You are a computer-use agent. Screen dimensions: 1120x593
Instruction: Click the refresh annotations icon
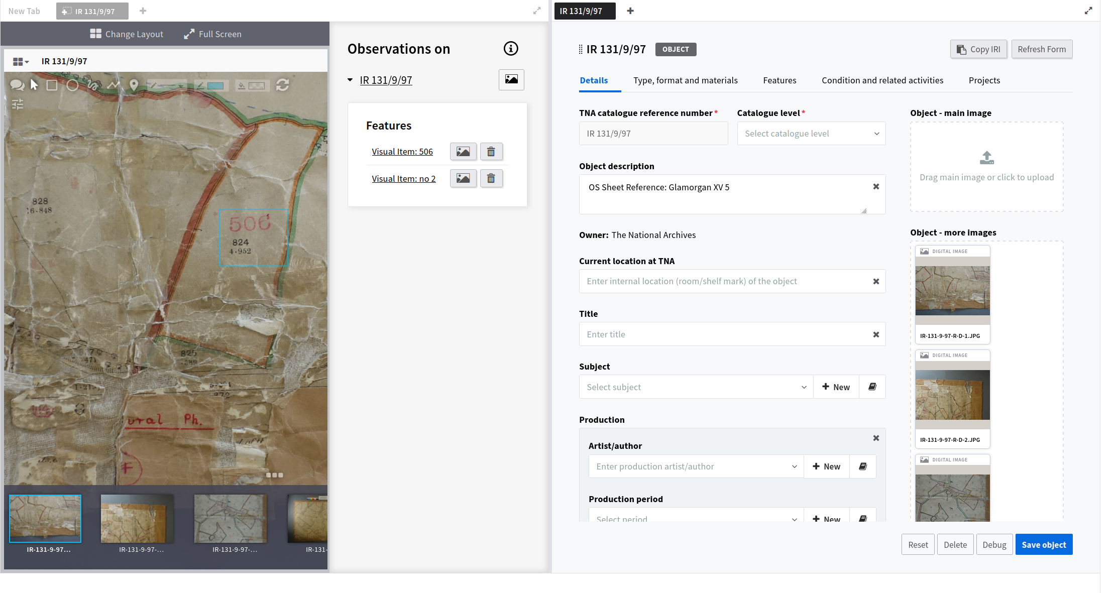(x=282, y=85)
